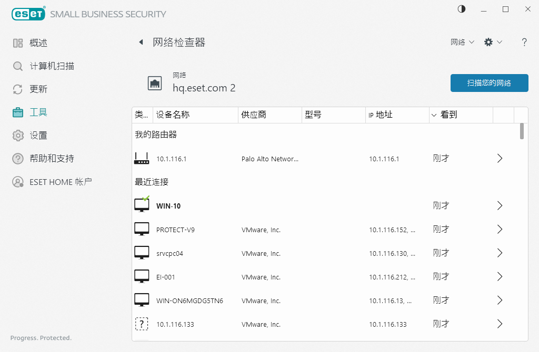539x352 pixels.
Task: Click the device list vertical scrollbar
Action: point(522,131)
